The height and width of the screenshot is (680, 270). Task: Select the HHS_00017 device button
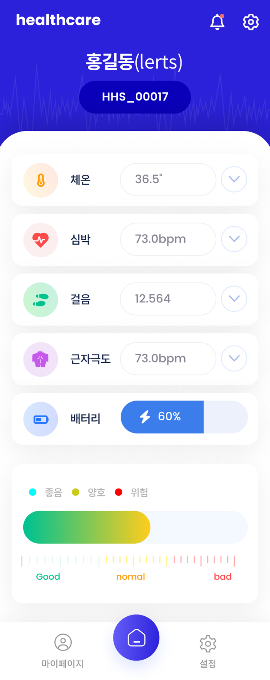pos(135,97)
